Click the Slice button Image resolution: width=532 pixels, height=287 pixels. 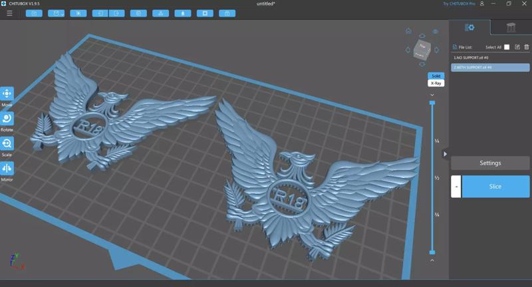495,187
